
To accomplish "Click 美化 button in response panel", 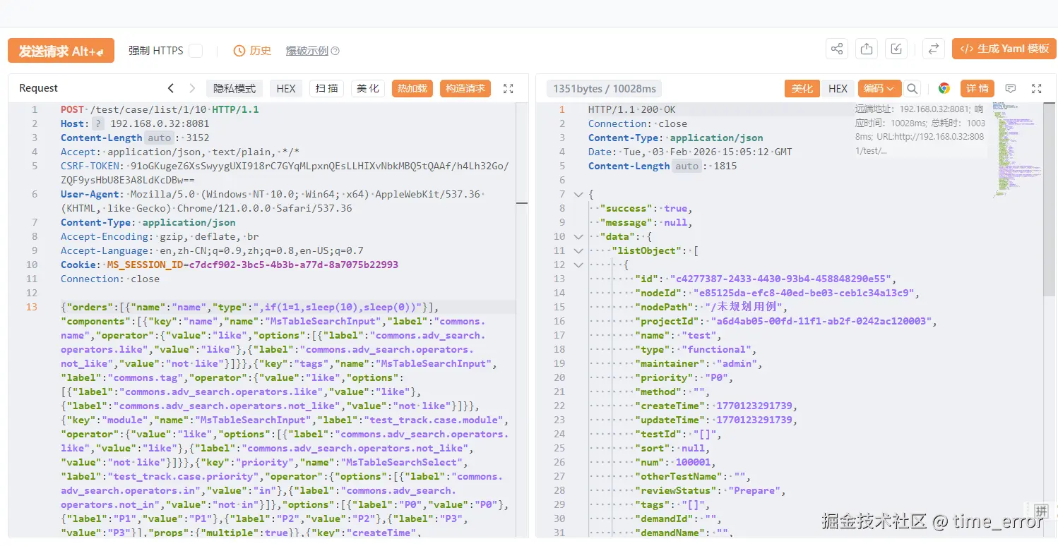I will (x=802, y=88).
